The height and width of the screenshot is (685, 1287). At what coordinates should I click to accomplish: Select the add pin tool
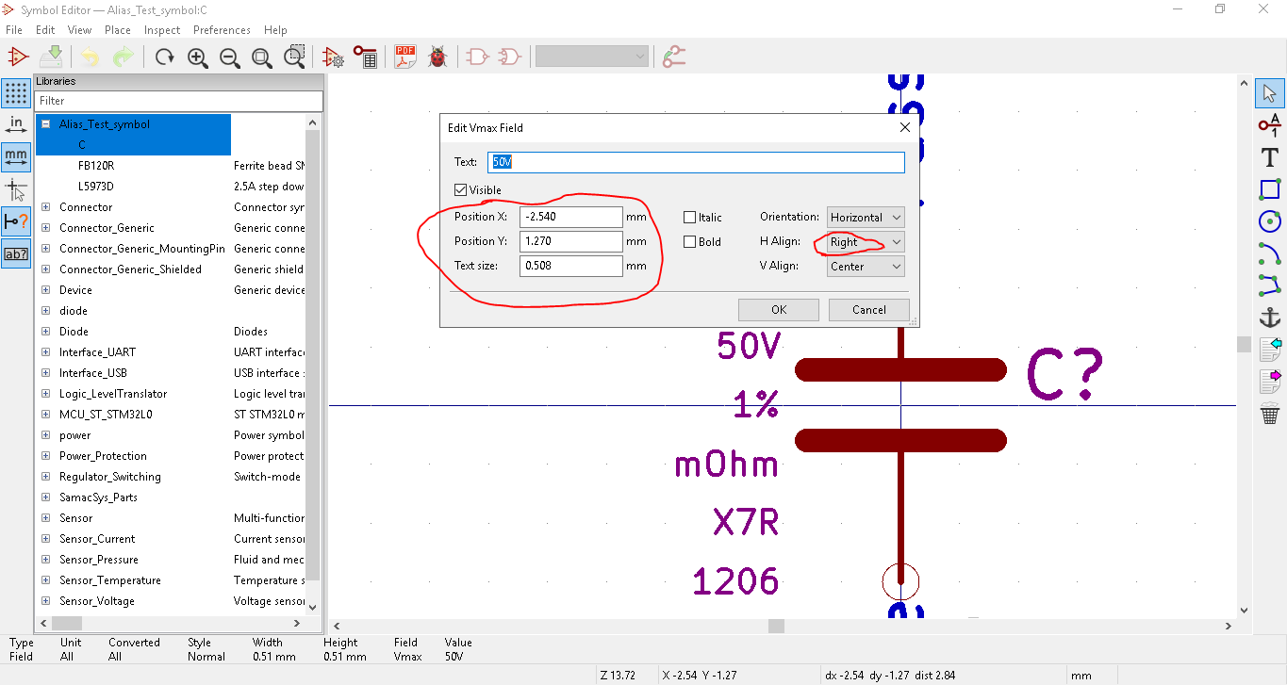(1269, 125)
